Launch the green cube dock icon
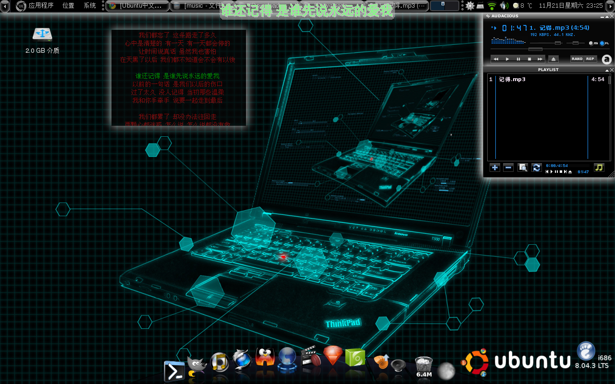The height and width of the screenshot is (384, 615). (x=355, y=358)
